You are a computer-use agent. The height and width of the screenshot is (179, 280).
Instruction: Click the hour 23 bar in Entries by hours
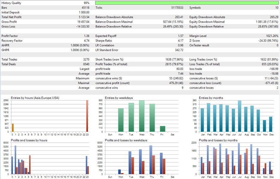pos(87,116)
